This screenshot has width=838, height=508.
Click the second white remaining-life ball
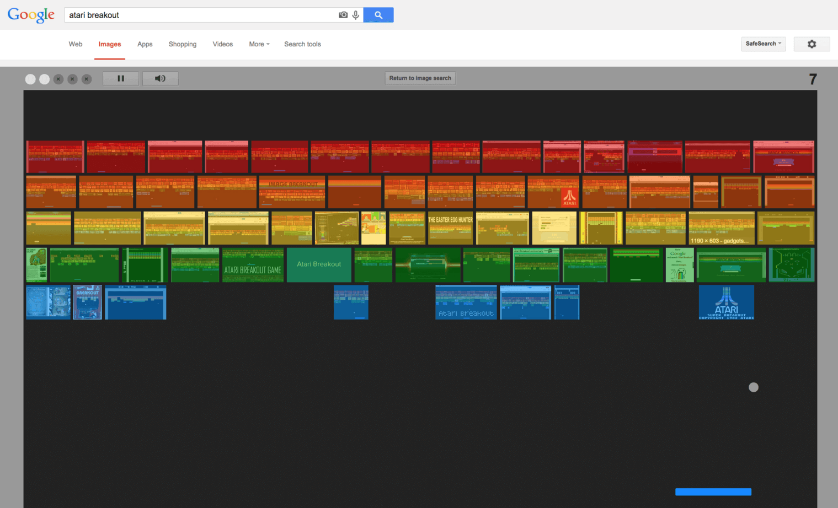click(45, 79)
